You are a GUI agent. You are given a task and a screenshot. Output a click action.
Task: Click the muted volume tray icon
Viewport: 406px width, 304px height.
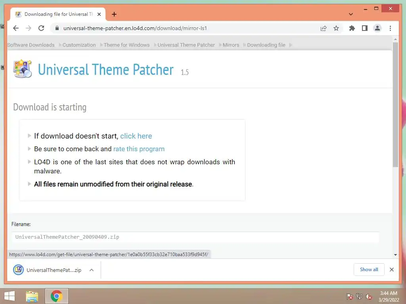[369, 296]
